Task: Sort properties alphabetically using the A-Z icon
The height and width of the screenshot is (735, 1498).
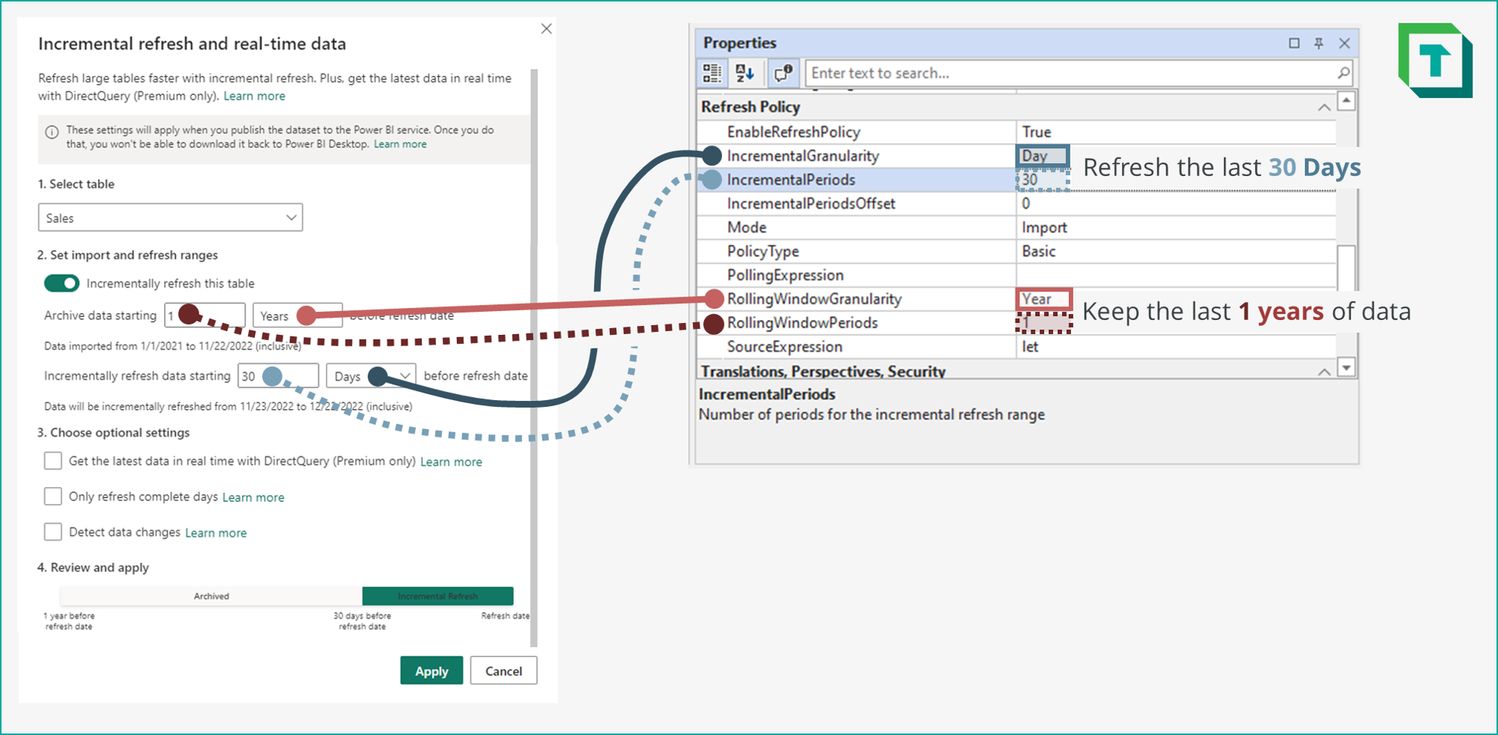Action: click(746, 73)
